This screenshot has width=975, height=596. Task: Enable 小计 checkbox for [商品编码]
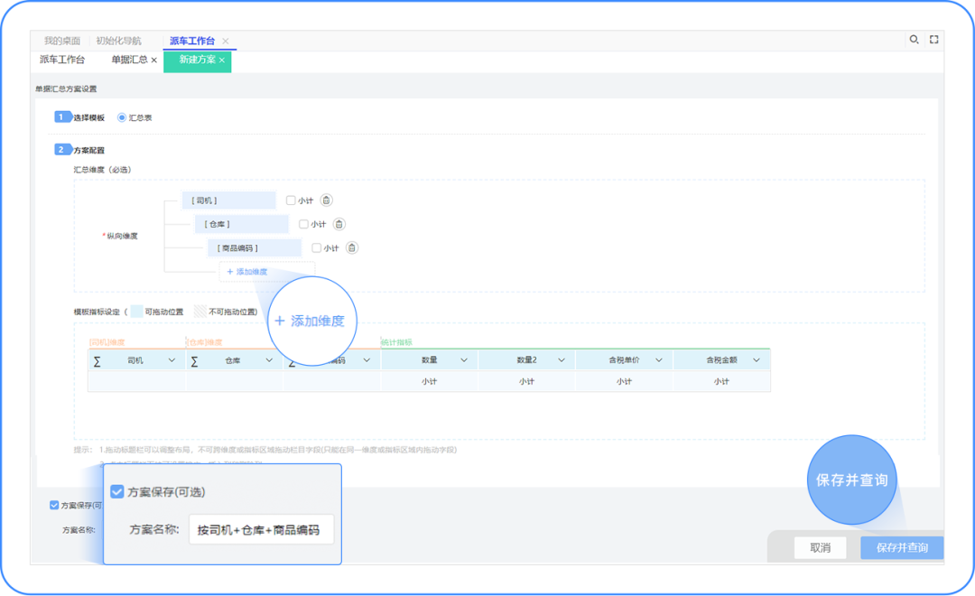[317, 247]
